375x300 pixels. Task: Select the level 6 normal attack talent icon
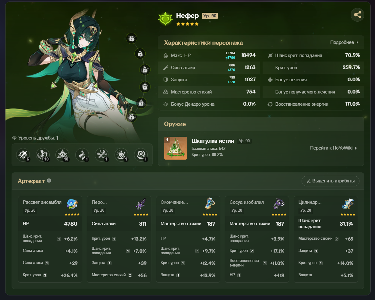click(23, 155)
